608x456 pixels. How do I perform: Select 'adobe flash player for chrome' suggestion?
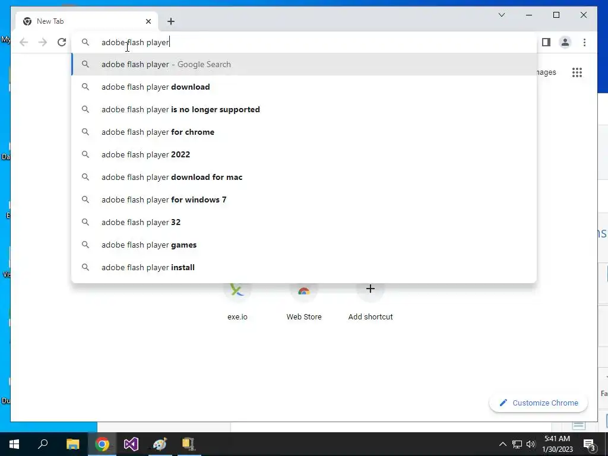tap(305, 132)
